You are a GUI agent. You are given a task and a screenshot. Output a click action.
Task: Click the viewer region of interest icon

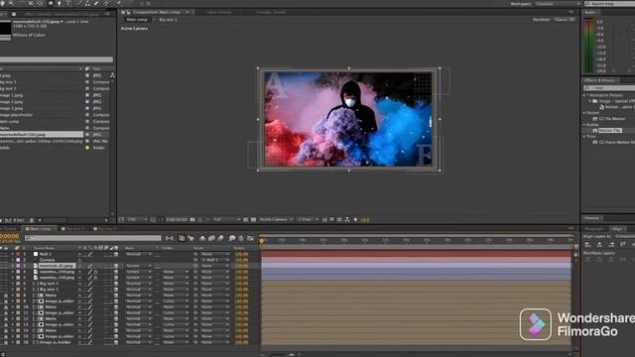point(246,219)
